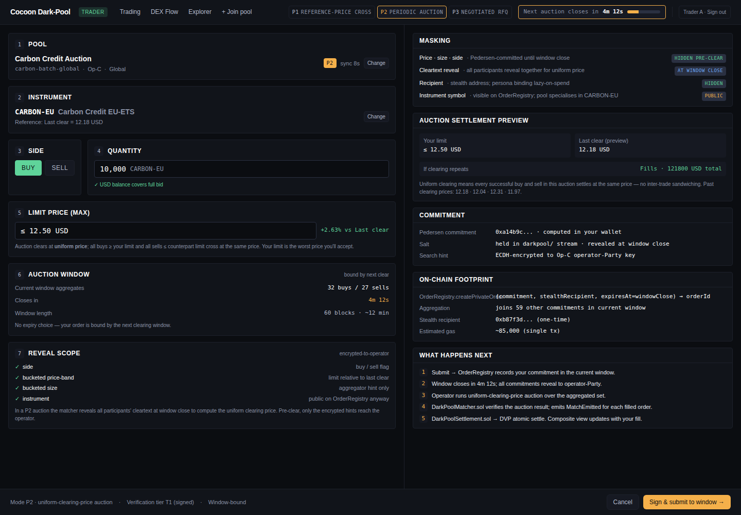
Task: Toggle bucketed price-band reveal checkmark
Action: tap(17, 378)
